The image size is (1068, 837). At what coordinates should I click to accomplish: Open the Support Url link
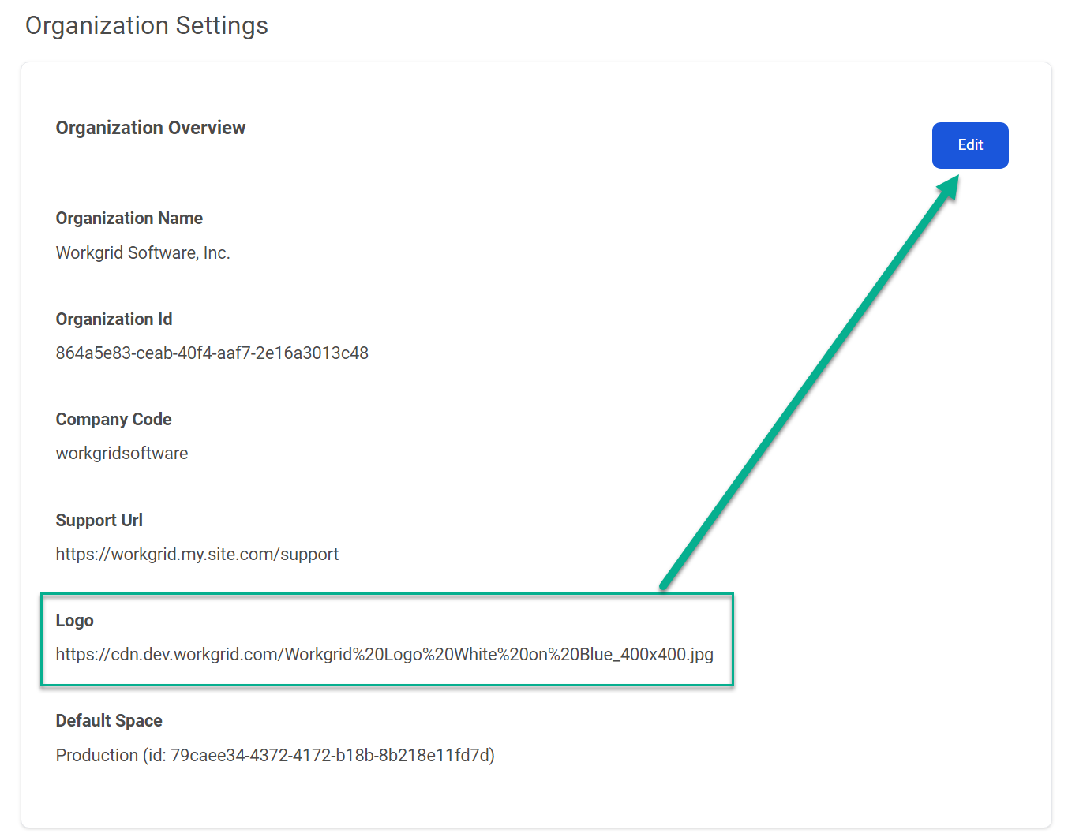197,554
